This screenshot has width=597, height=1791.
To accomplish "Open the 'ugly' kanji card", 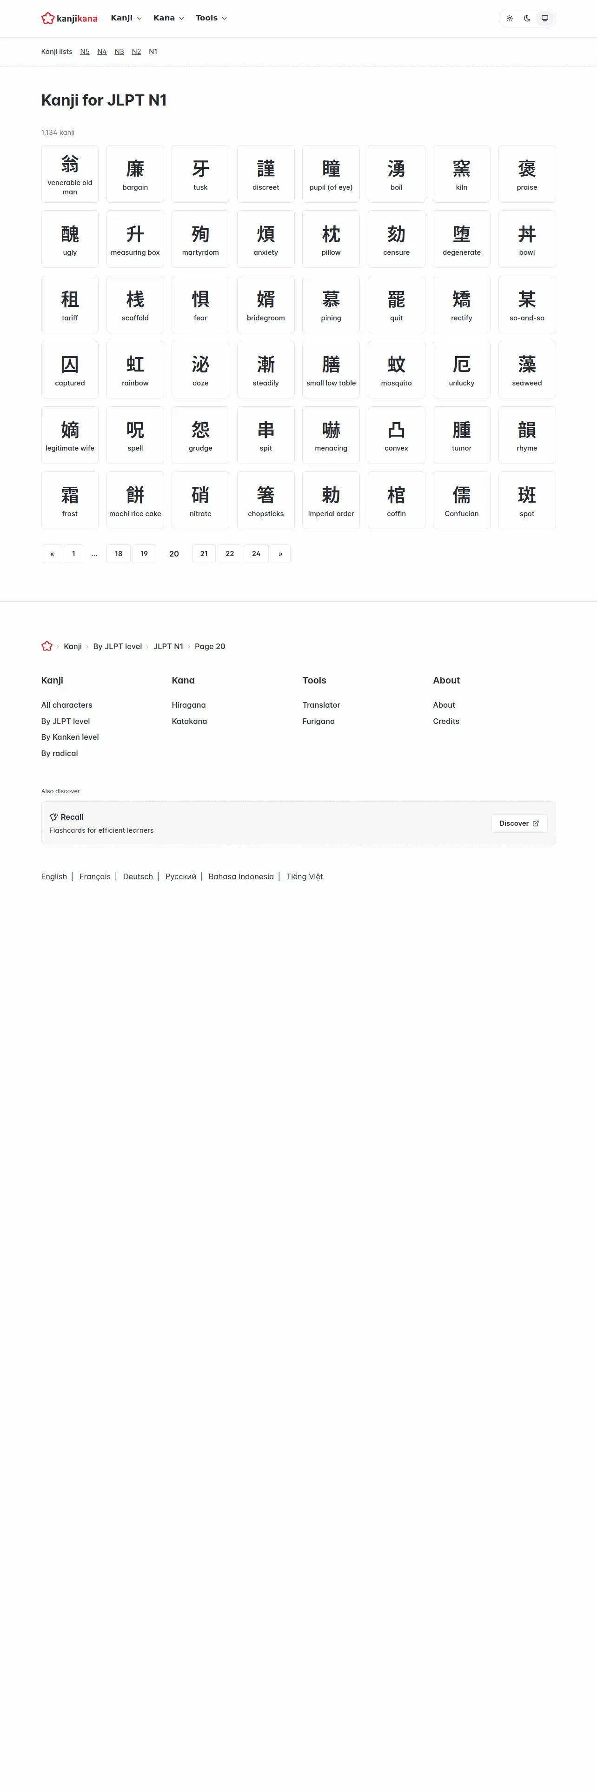I will (x=70, y=239).
